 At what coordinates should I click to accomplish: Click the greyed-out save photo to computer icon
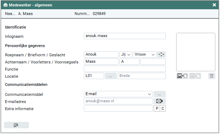(x=195, y=76)
